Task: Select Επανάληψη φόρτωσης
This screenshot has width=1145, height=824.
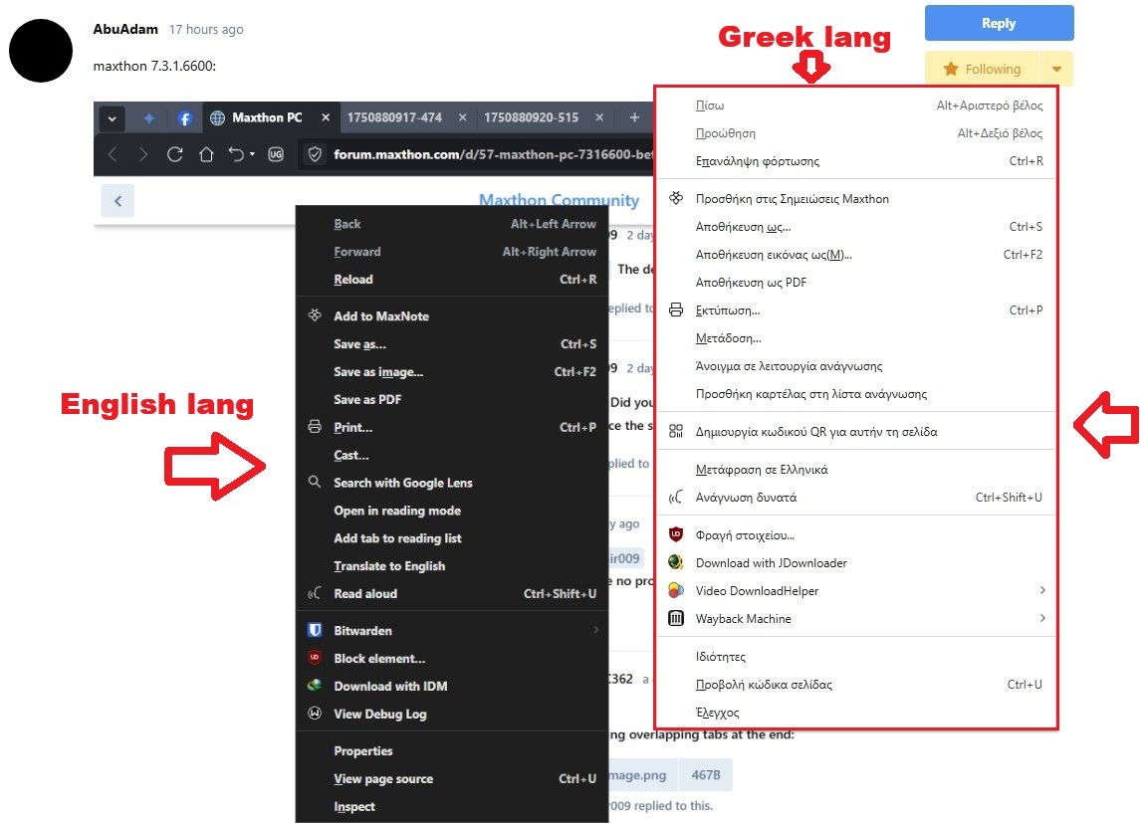Action: pos(856,160)
